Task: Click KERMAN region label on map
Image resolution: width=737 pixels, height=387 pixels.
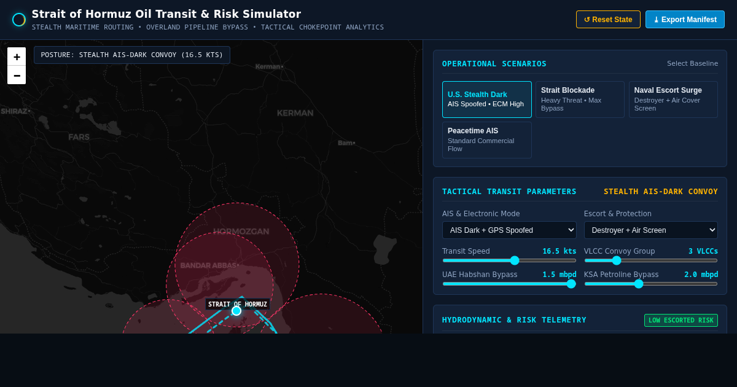Action: click(x=295, y=113)
